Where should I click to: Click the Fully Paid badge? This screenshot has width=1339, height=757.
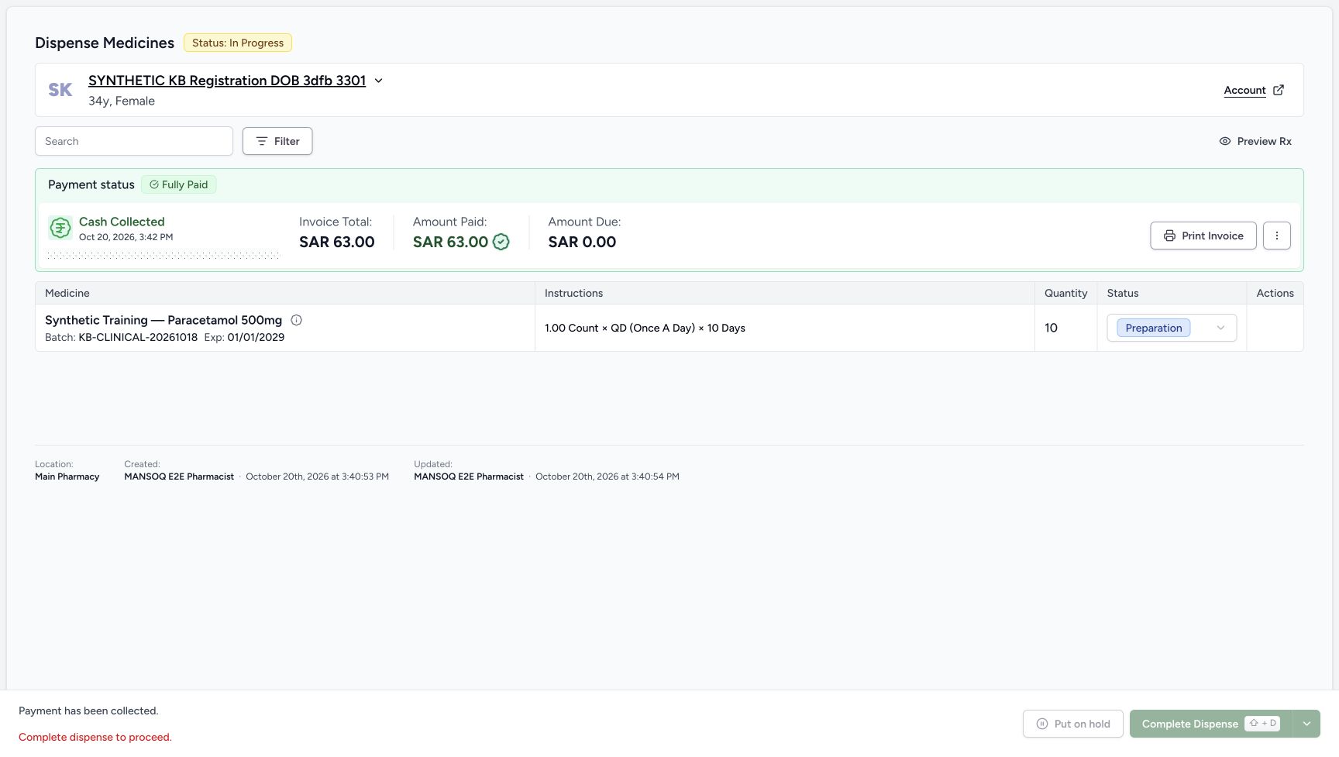179,184
